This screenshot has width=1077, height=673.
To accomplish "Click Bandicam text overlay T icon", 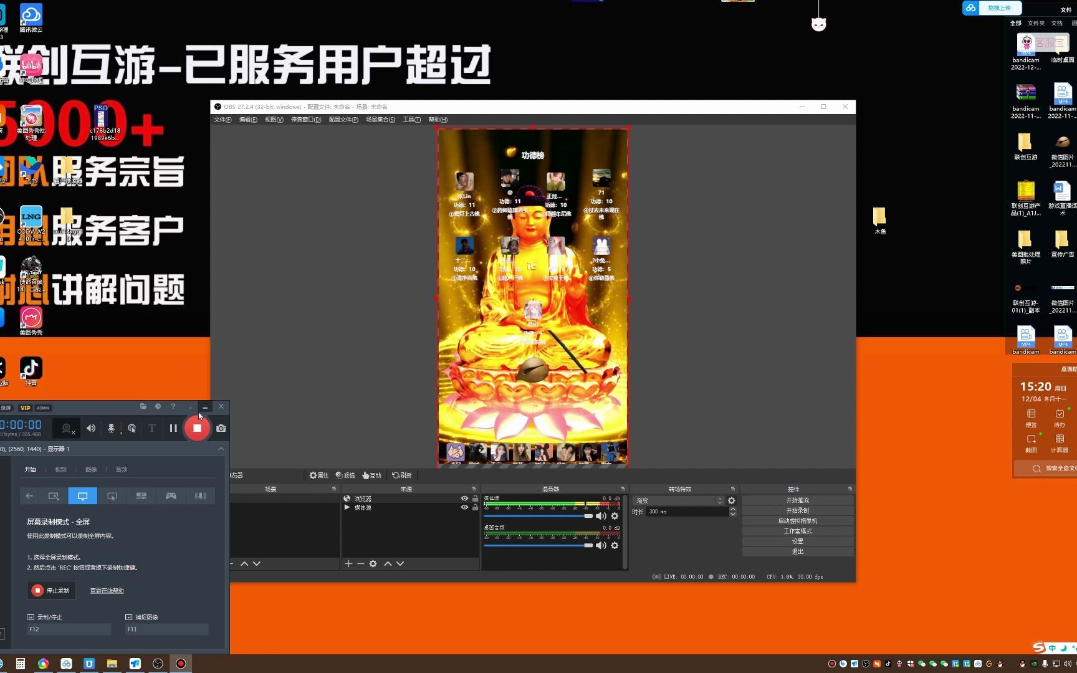I will (x=151, y=428).
